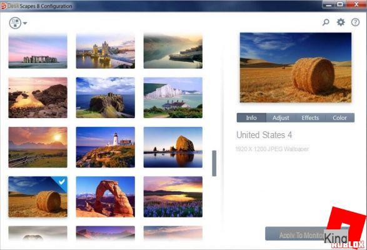367x250 pixels.
Task: Select the misty lake boats thumbnail
Action: click(x=173, y=51)
